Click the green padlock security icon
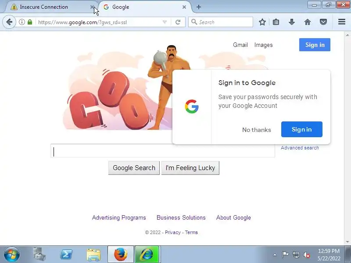Screen dimensions: 351x263 pos(30,22)
